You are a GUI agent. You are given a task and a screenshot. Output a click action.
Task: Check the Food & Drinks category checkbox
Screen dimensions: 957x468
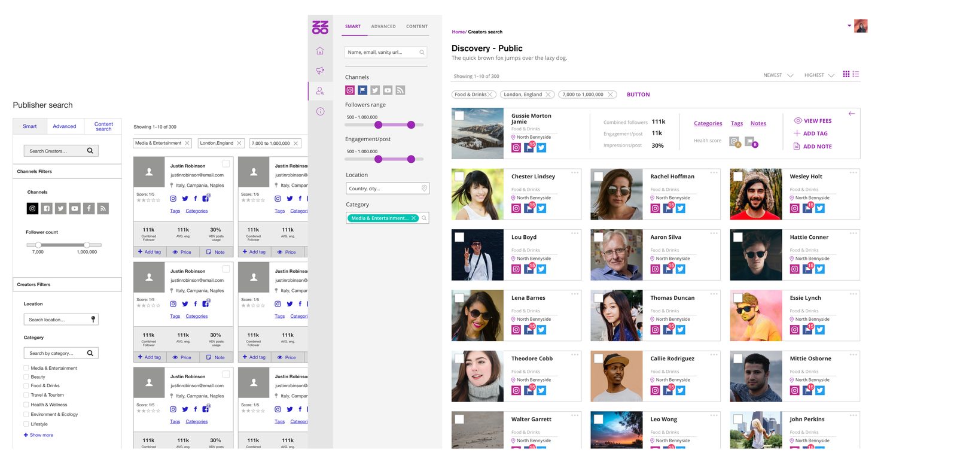[26, 385]
